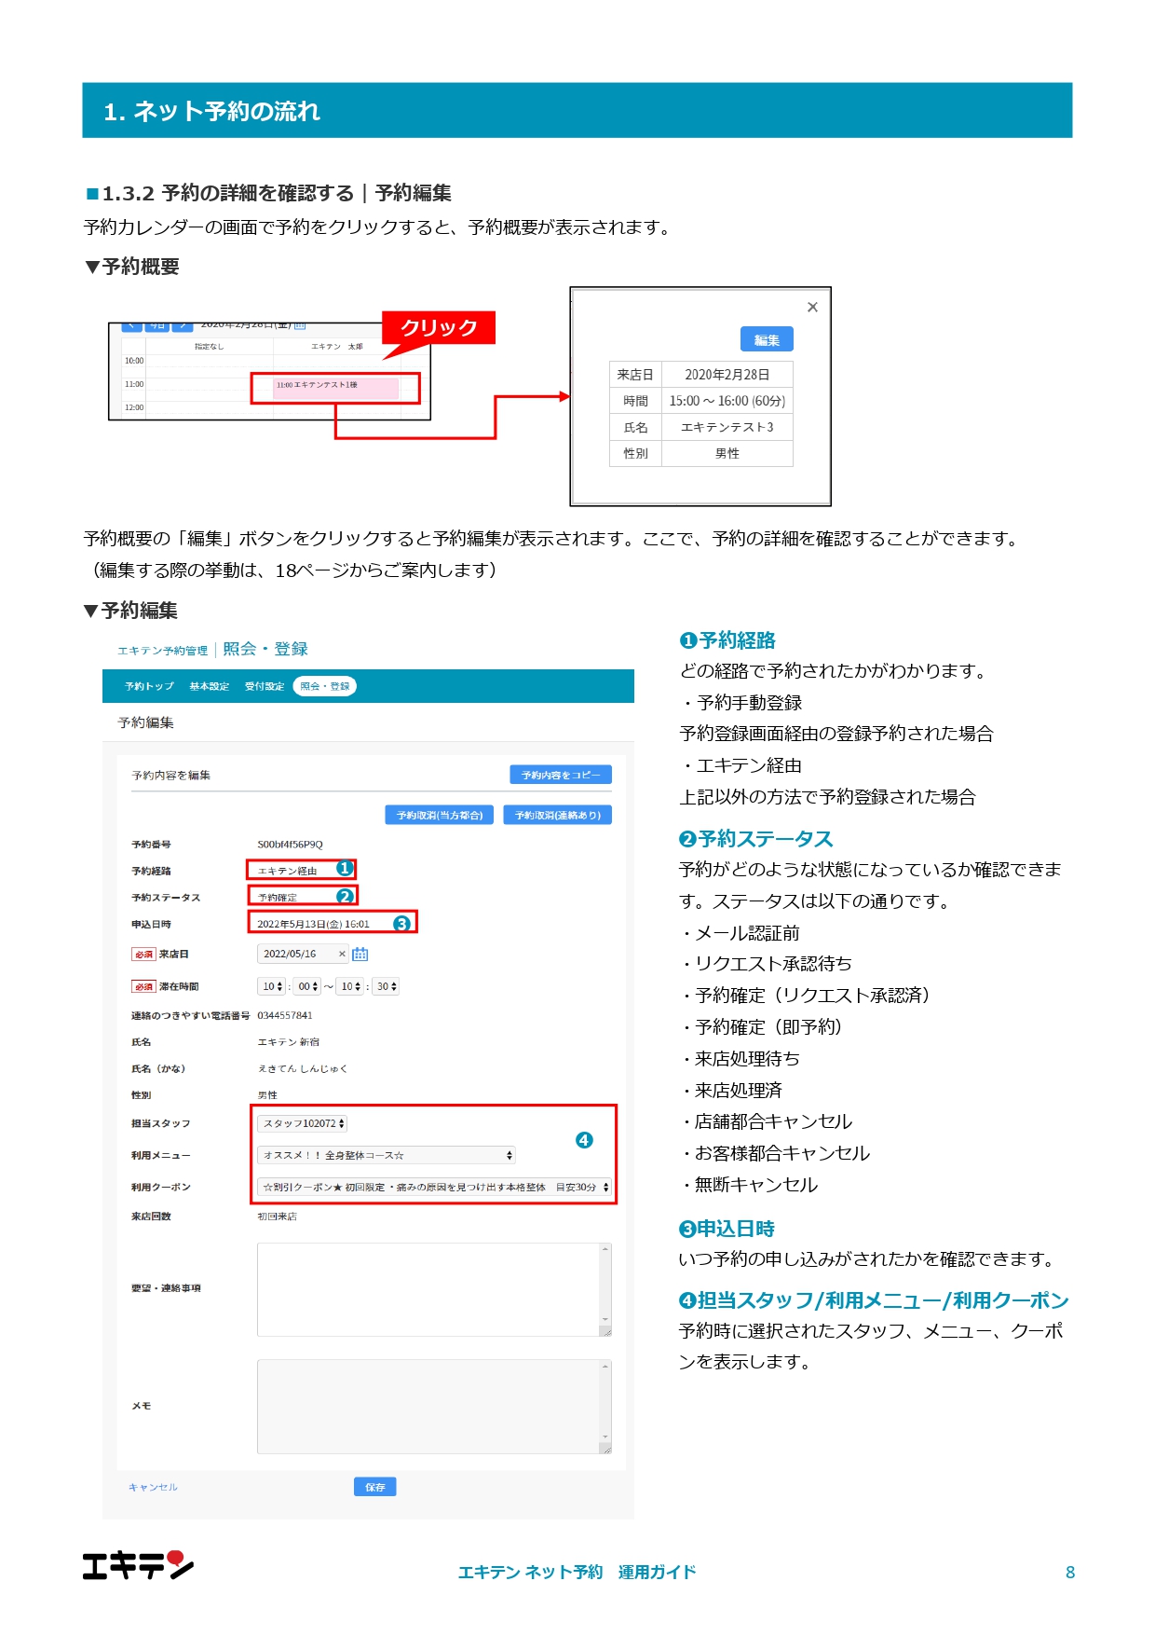Click the page number 8 in the footer
Viewport: 1155px width, 1636px height.
[x=1070, y=1573]
